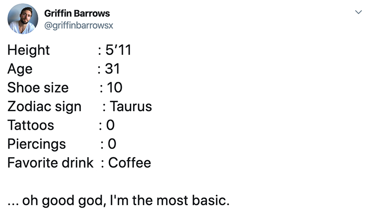Select the word Taurus
Viewport: 372px width, 214px height.
click(x=131, y=106)
